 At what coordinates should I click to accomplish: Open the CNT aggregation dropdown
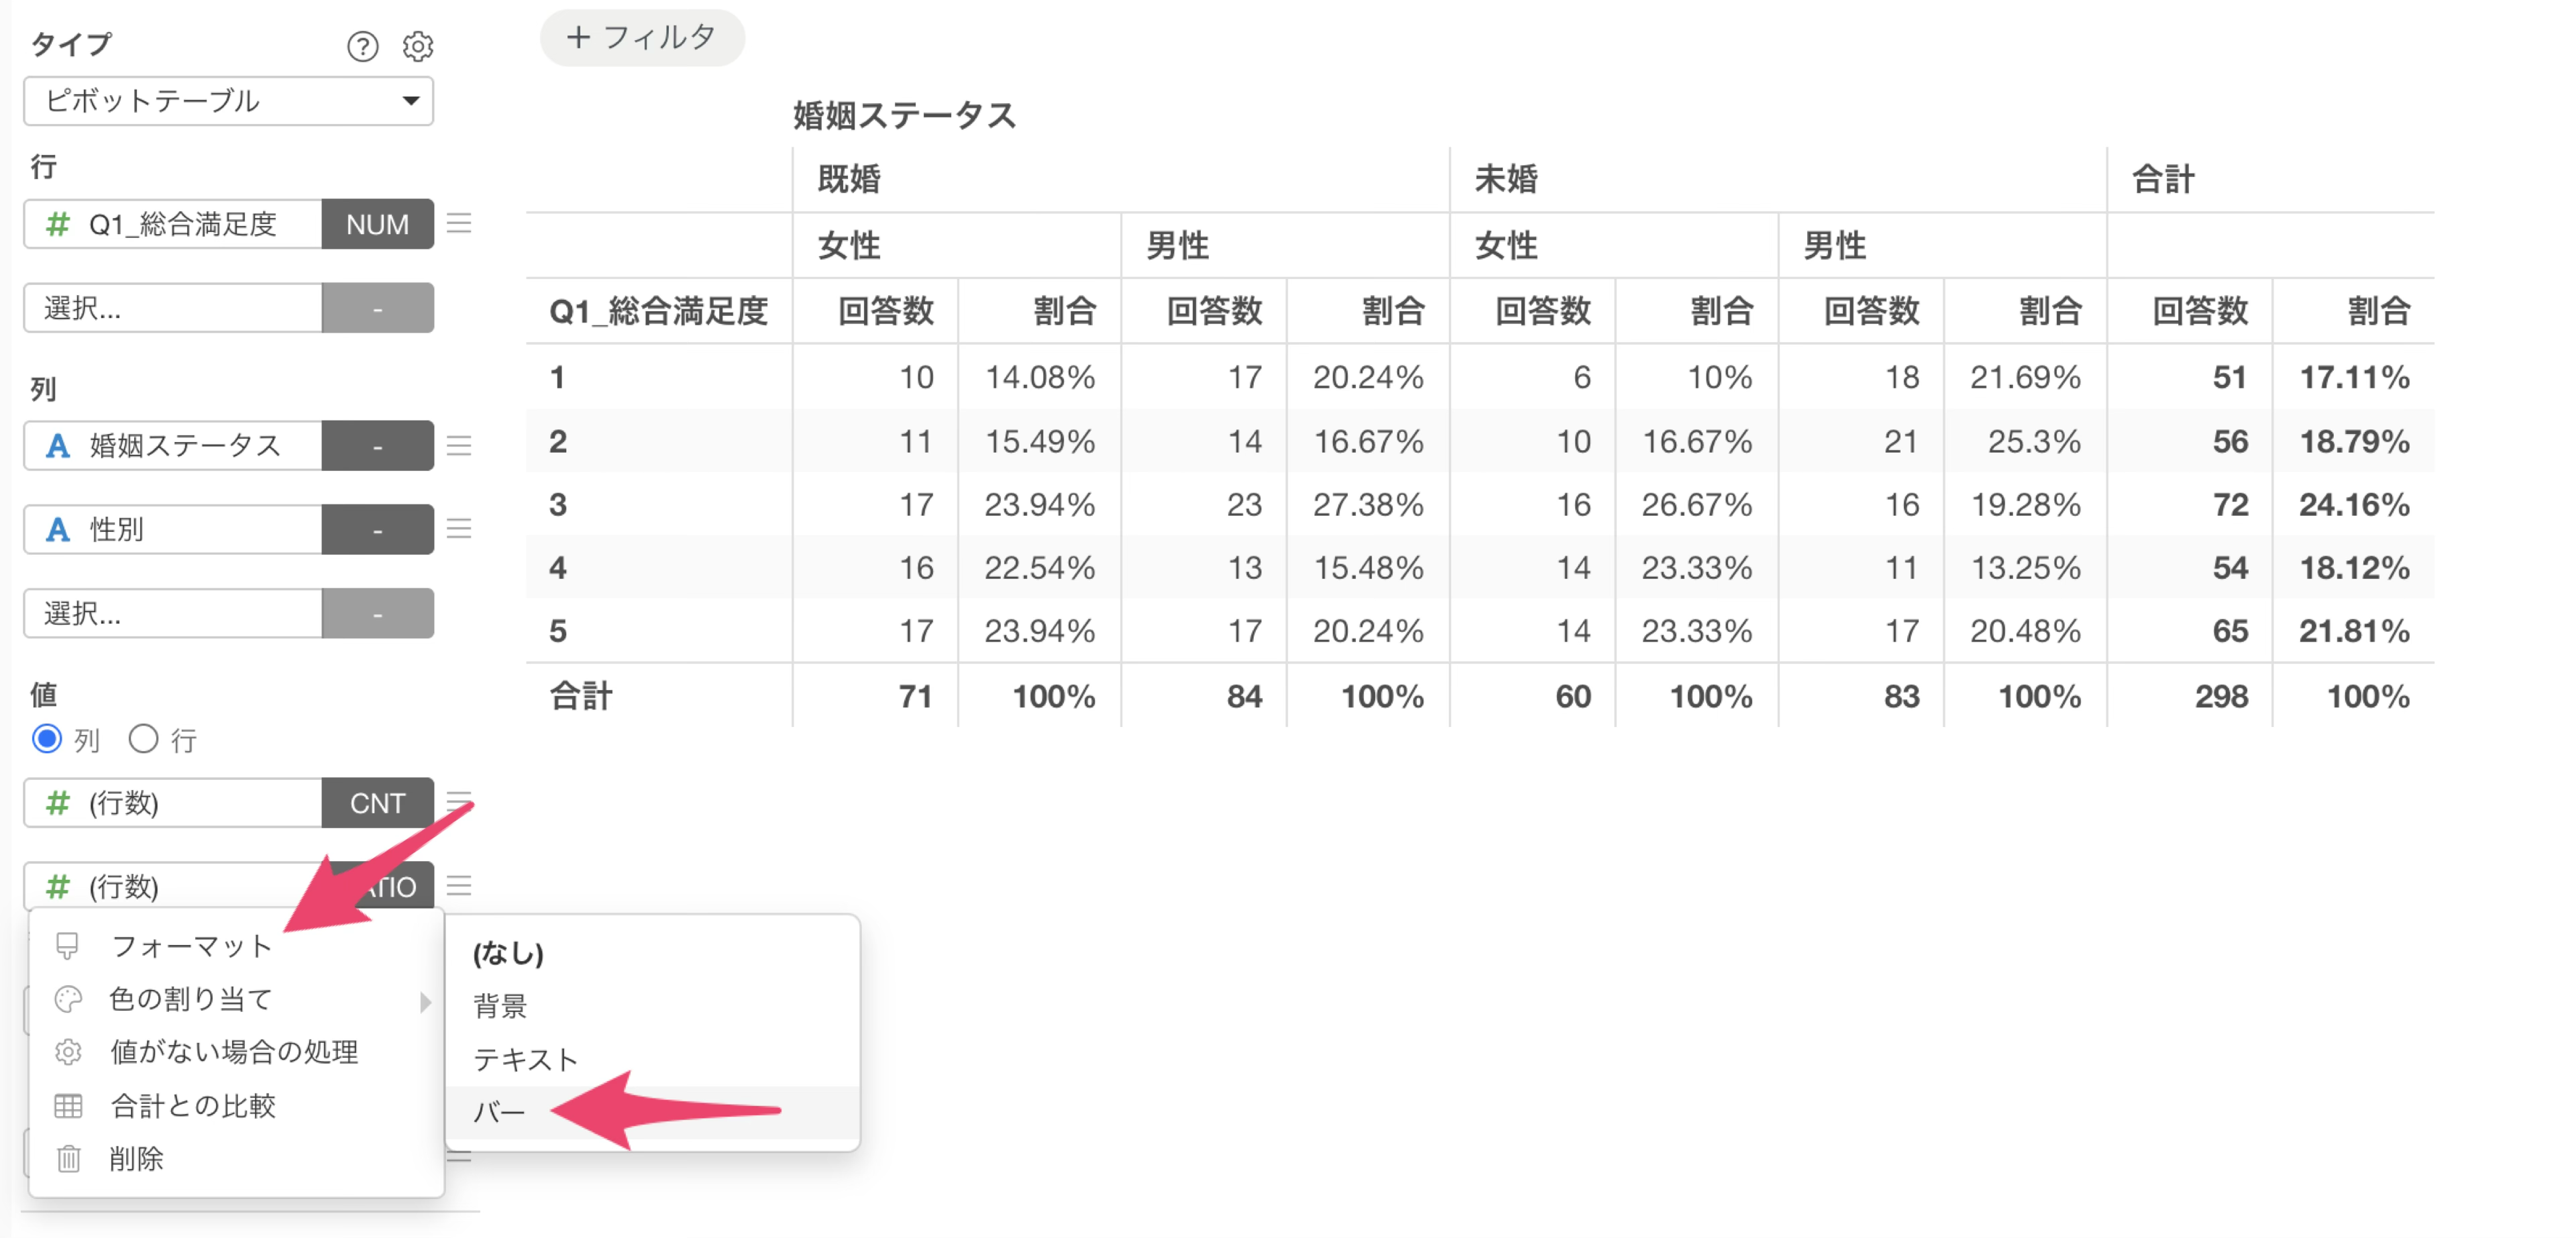377,803
